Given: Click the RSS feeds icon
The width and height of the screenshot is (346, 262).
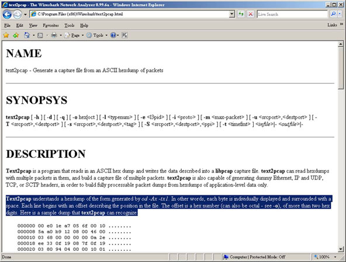Looking at the screenshot, I should click(40, 35).
